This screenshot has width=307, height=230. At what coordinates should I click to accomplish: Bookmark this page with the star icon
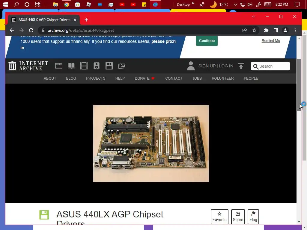coord(254,30)
